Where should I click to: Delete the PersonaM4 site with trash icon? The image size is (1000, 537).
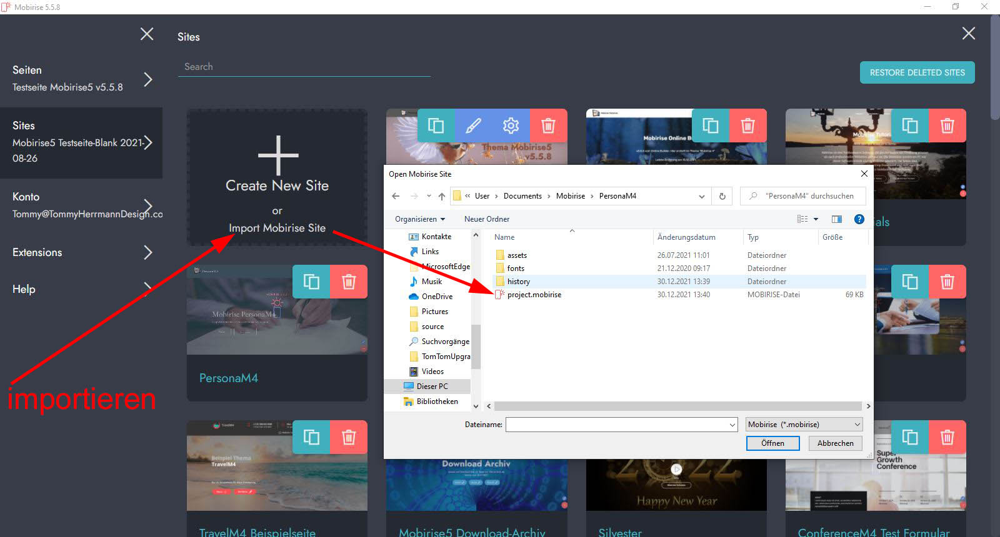coord(349,282)
